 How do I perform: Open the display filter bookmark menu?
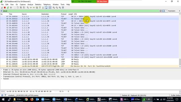pos(1,11)
